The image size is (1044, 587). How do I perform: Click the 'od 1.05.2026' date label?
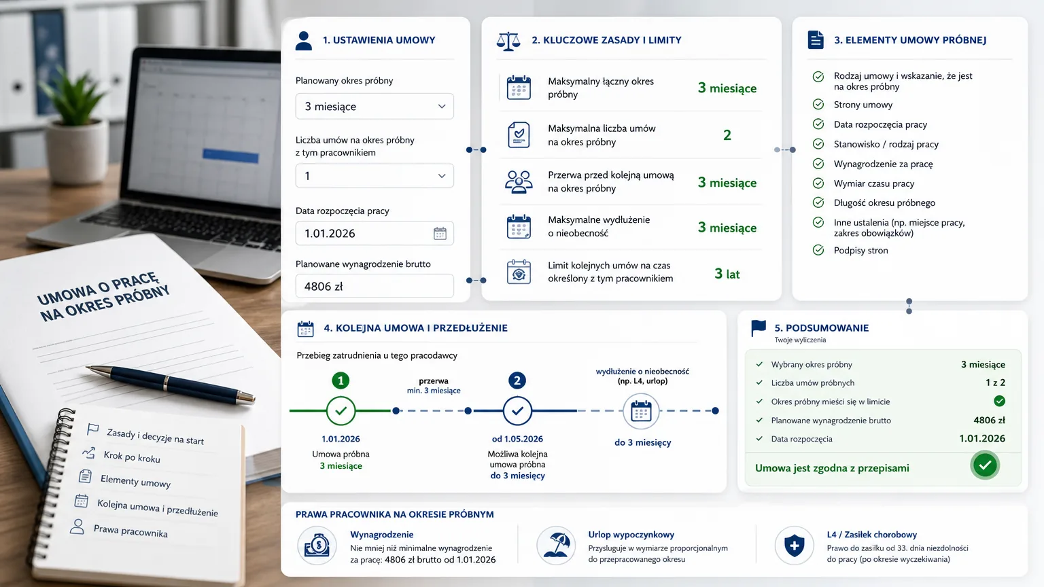click(517, 439)
